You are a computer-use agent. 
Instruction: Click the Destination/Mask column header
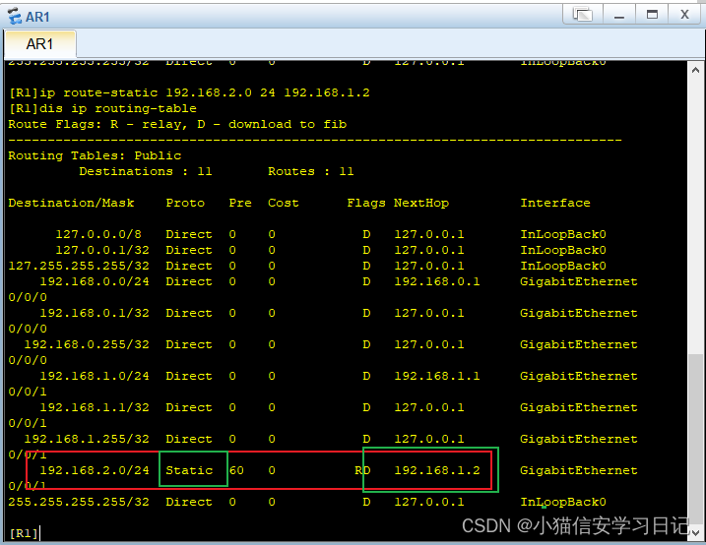click(x=71, y=203)
